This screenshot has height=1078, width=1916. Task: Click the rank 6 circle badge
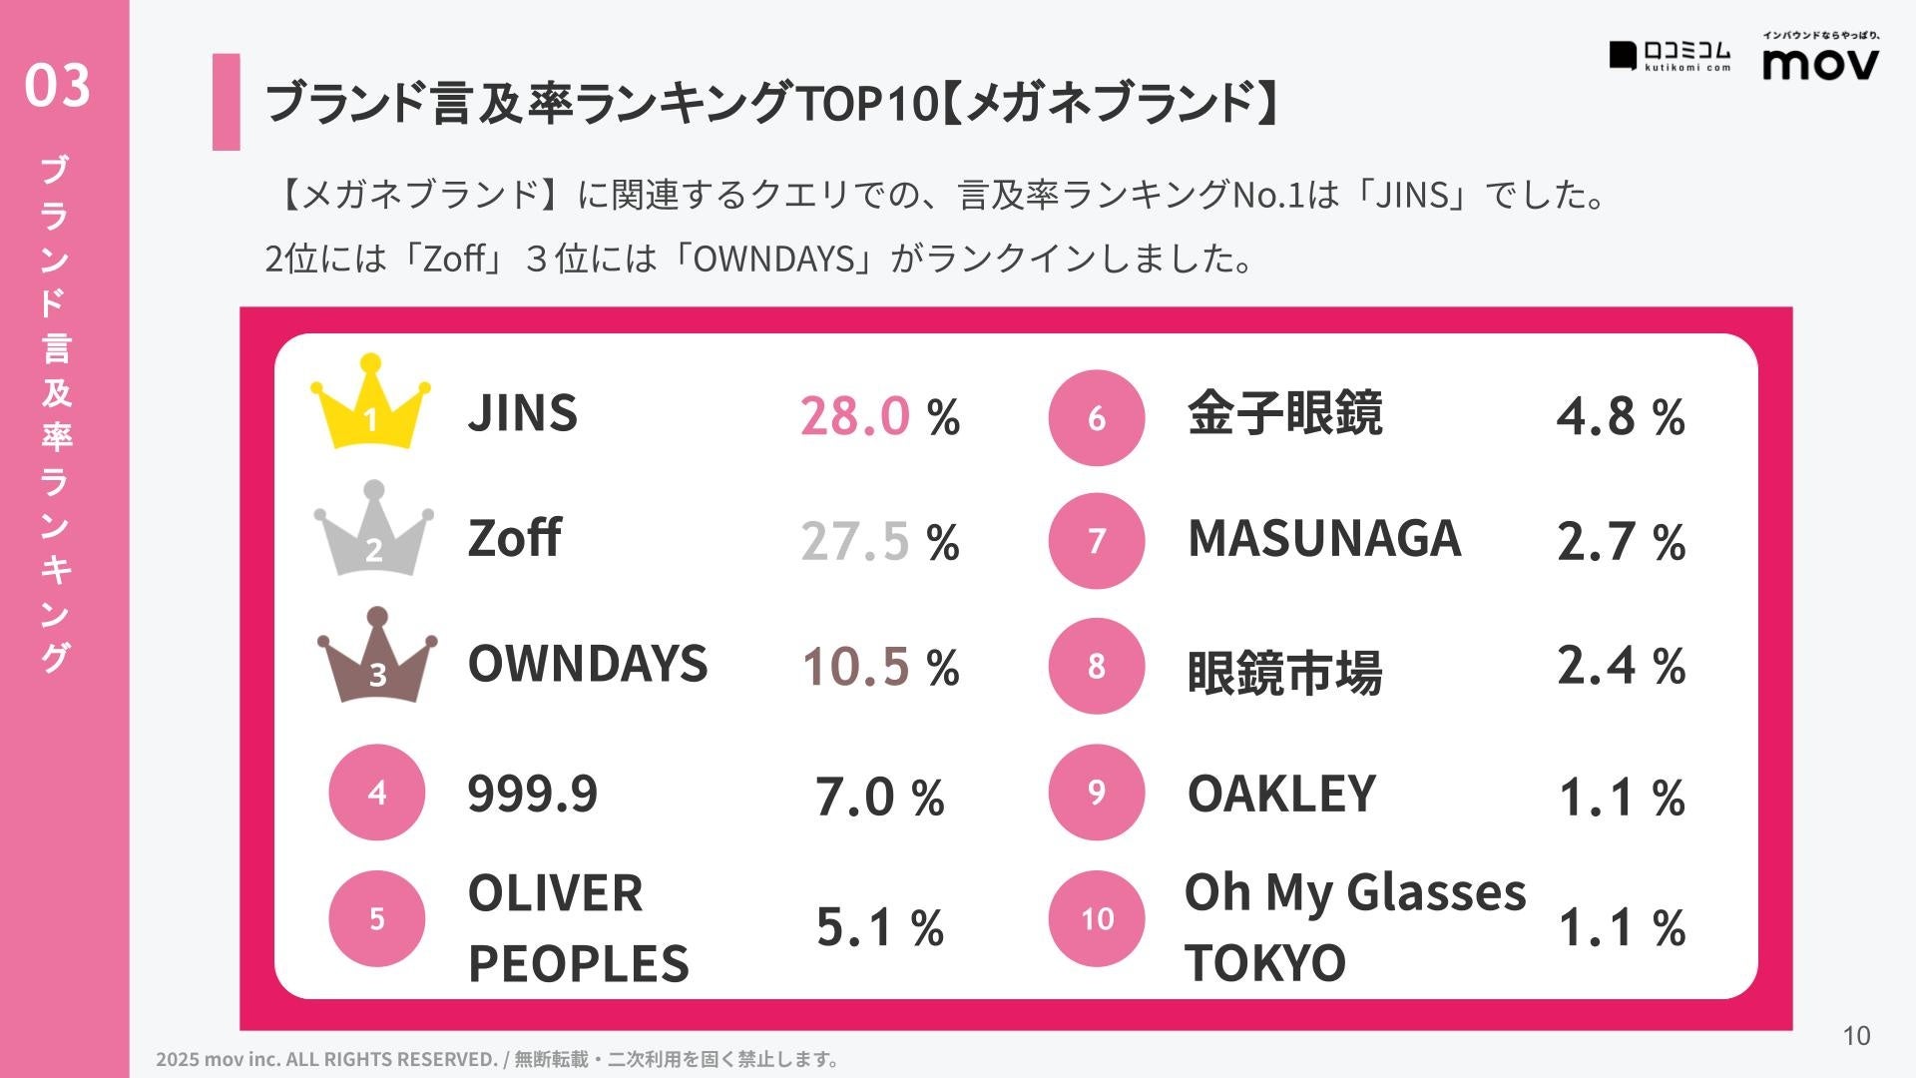1096,417
